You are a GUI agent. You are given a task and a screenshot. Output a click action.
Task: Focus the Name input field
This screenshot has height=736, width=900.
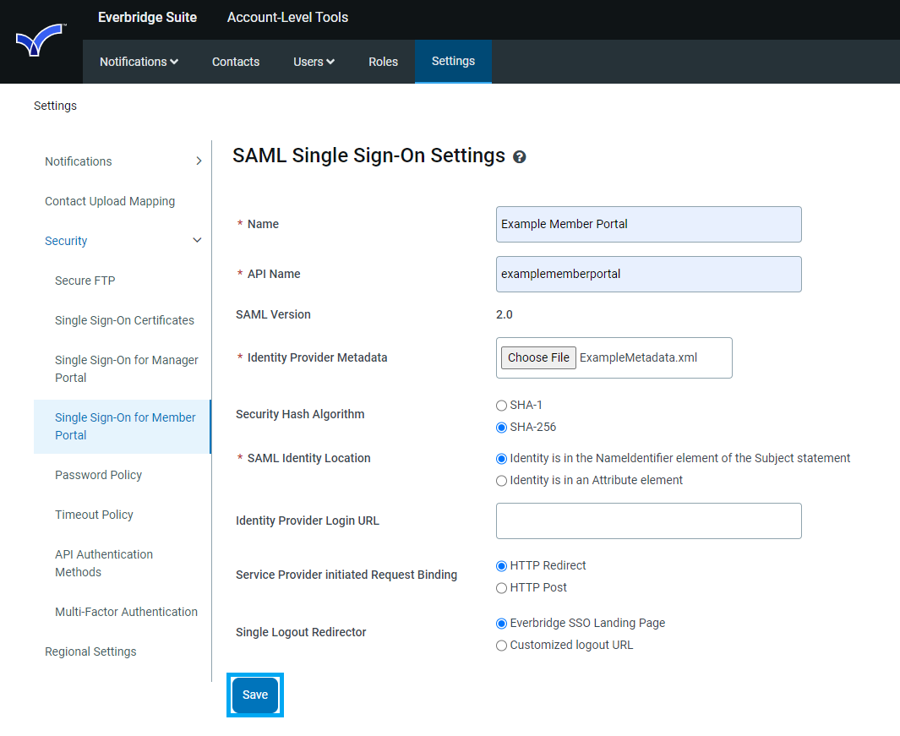[x=649, y=225]
